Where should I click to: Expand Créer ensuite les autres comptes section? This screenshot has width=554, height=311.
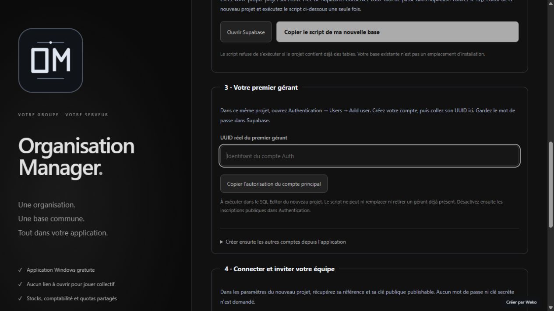click(x=283, y=242)
